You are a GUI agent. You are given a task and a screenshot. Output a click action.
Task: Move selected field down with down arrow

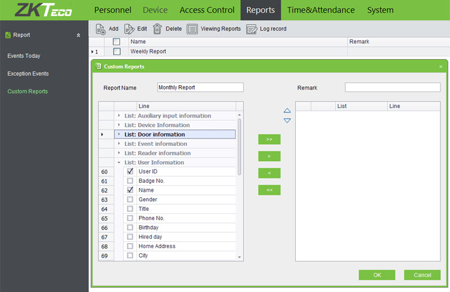[x=287, y=121]
